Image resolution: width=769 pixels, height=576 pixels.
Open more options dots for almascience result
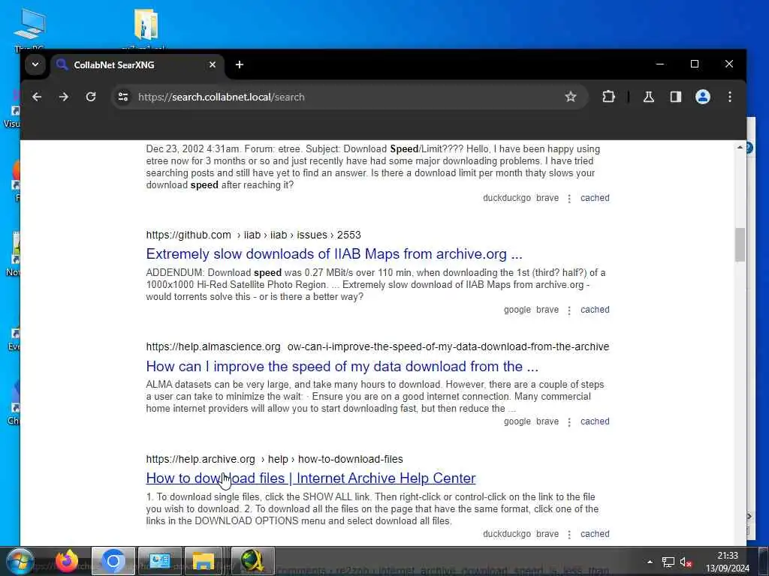(x=569, y=421)
